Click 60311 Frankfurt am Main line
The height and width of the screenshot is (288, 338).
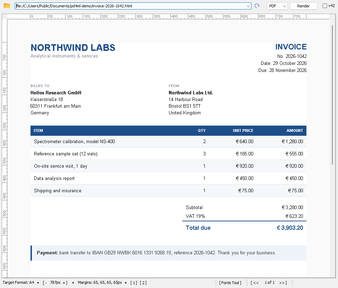coord(56,106)
